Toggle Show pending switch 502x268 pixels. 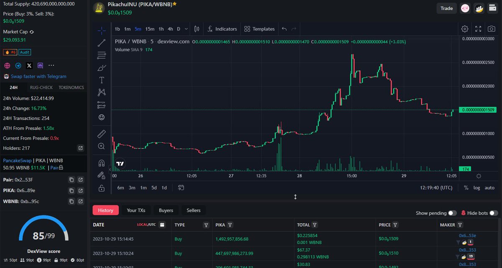[x=452, y=213]
